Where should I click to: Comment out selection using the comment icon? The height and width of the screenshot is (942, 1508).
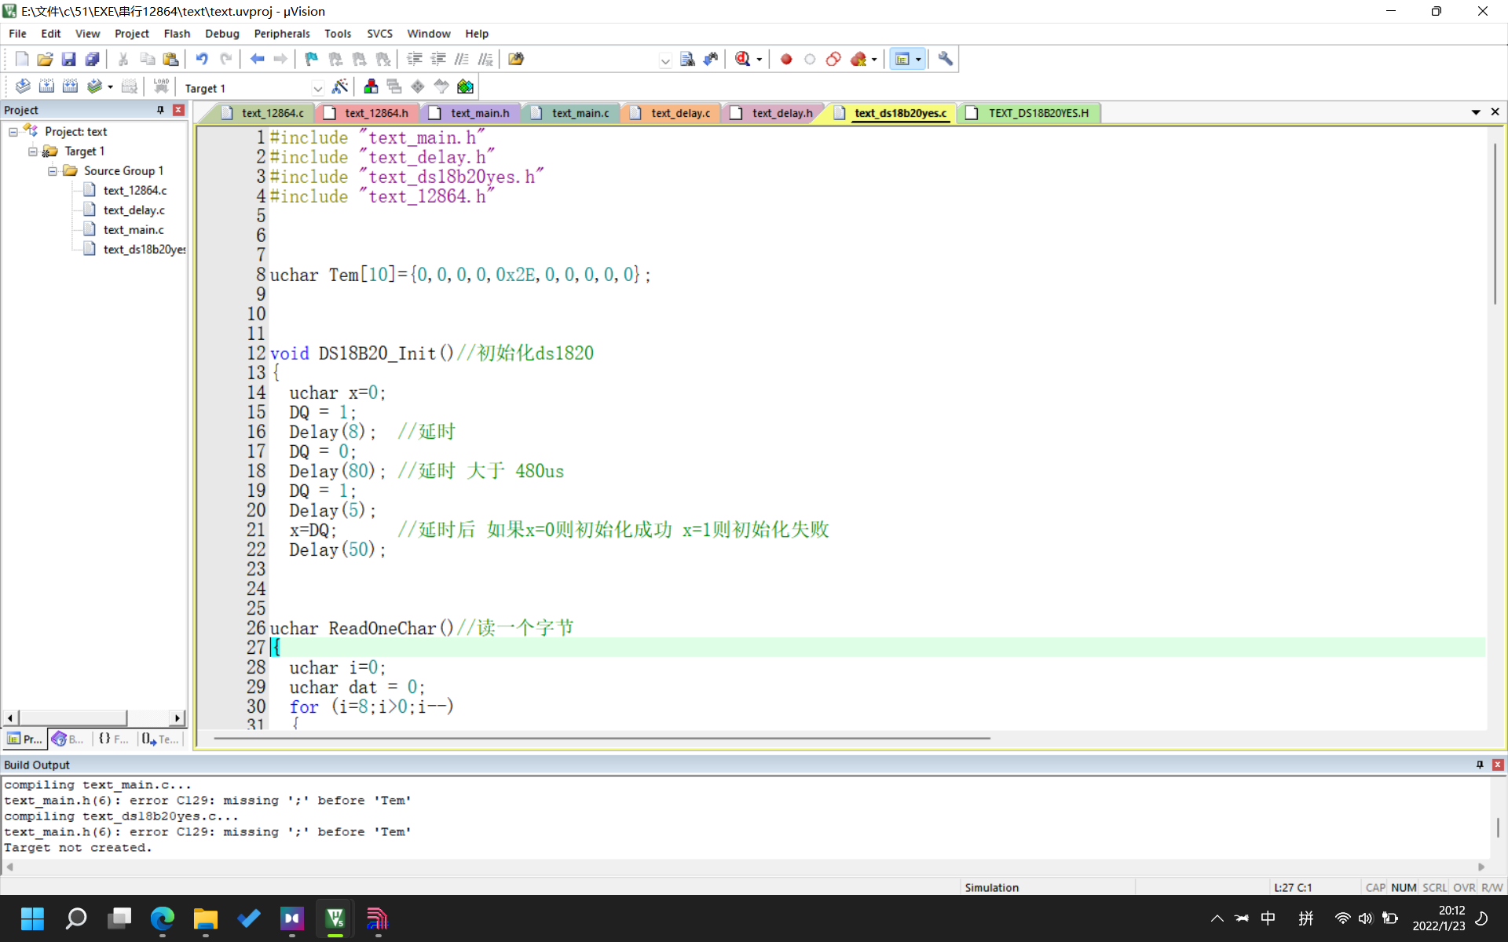pos(462,59)
